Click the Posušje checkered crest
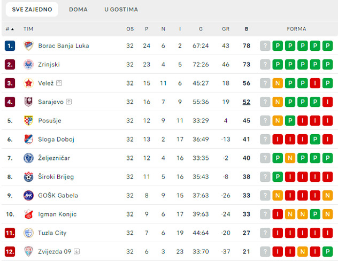The width and height of the screenshot is (338, 262). tap(28, 120)
